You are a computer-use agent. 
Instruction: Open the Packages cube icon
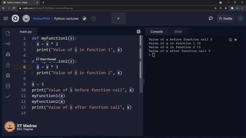point(8,54)
